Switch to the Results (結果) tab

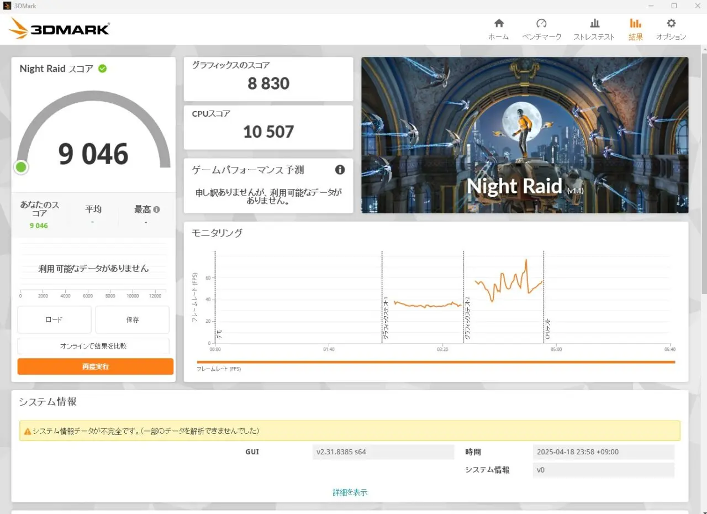[x=635, y=29]
